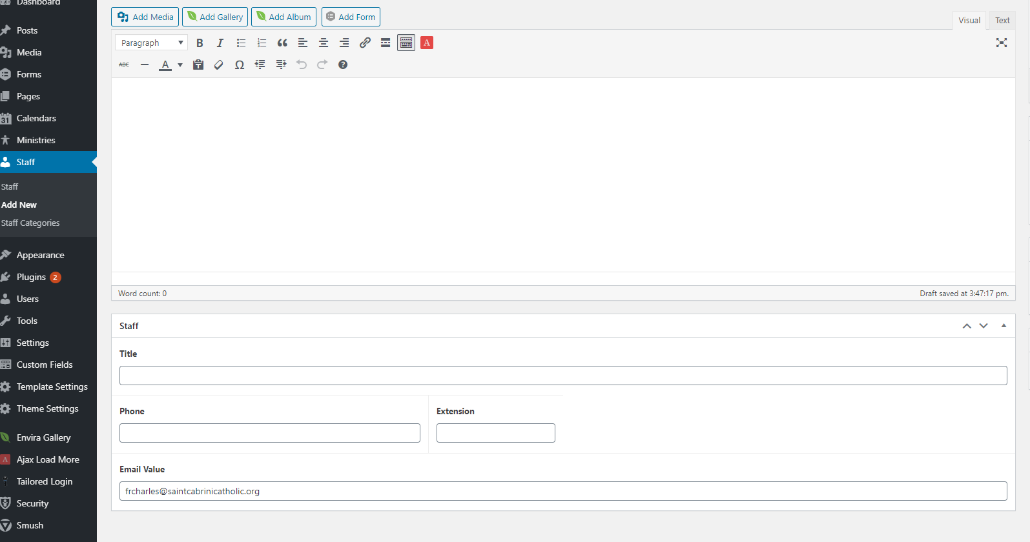Click the Email Value input field
This screenshot has width=1030, height=542.
[x=562, y=491]
